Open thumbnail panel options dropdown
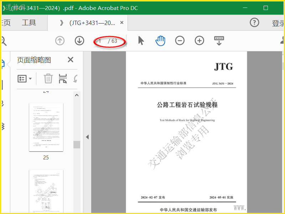 [25, 78]
